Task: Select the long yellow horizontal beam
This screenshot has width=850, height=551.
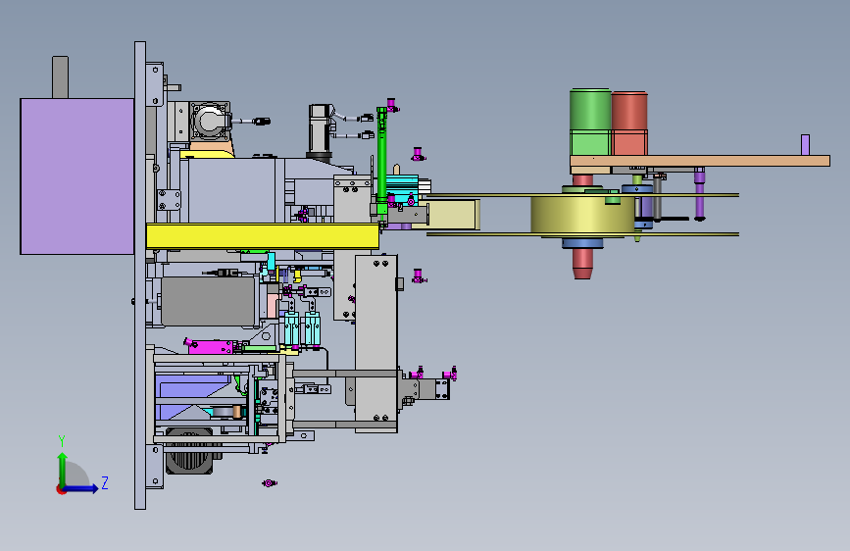Action: tap(263, 236)
